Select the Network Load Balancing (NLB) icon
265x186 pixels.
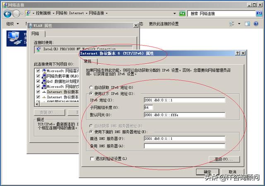[x=44, y=76]
